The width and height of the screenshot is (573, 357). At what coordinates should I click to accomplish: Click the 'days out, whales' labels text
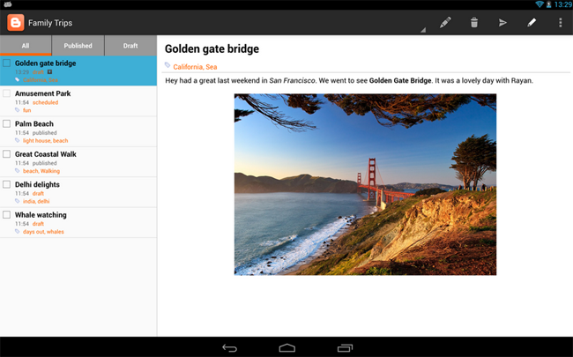tap(43, 232)
